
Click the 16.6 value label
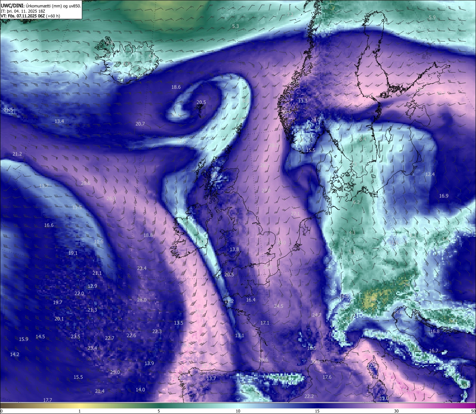point(49,225)
